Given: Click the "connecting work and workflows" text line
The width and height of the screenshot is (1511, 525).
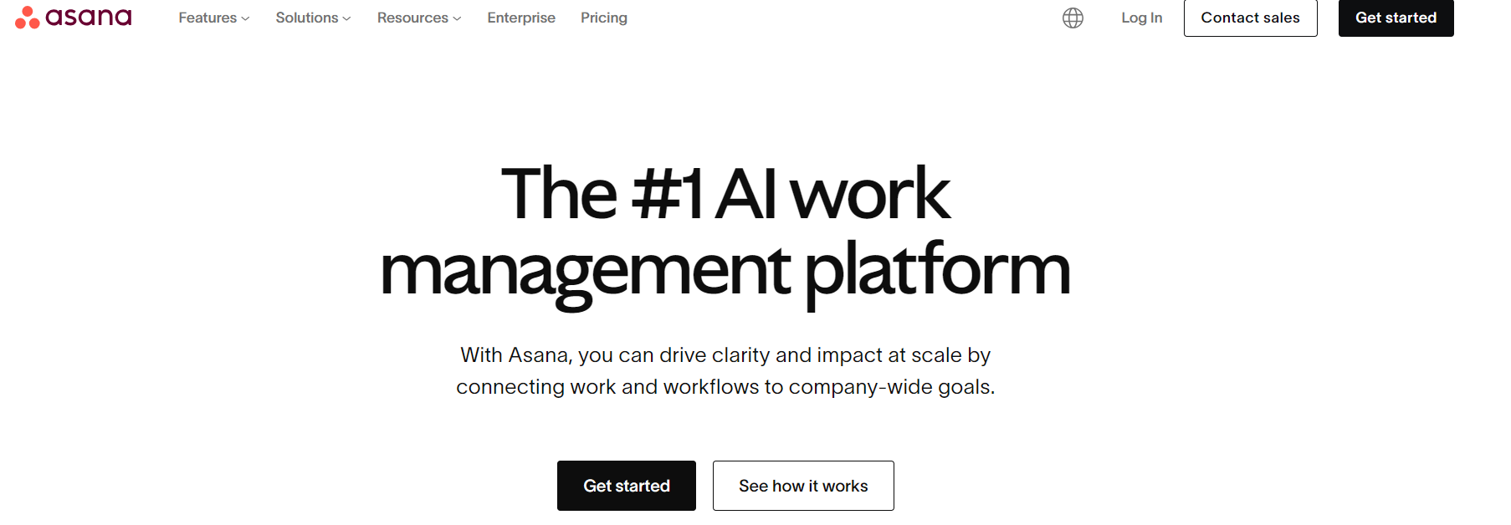Looking at the screenshot, I should 725,387.
